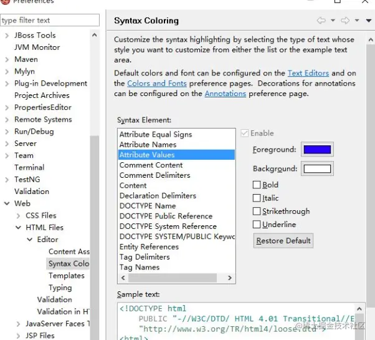
Task: Select Tag Names syntax element
Action: click(x=176, y=267)
